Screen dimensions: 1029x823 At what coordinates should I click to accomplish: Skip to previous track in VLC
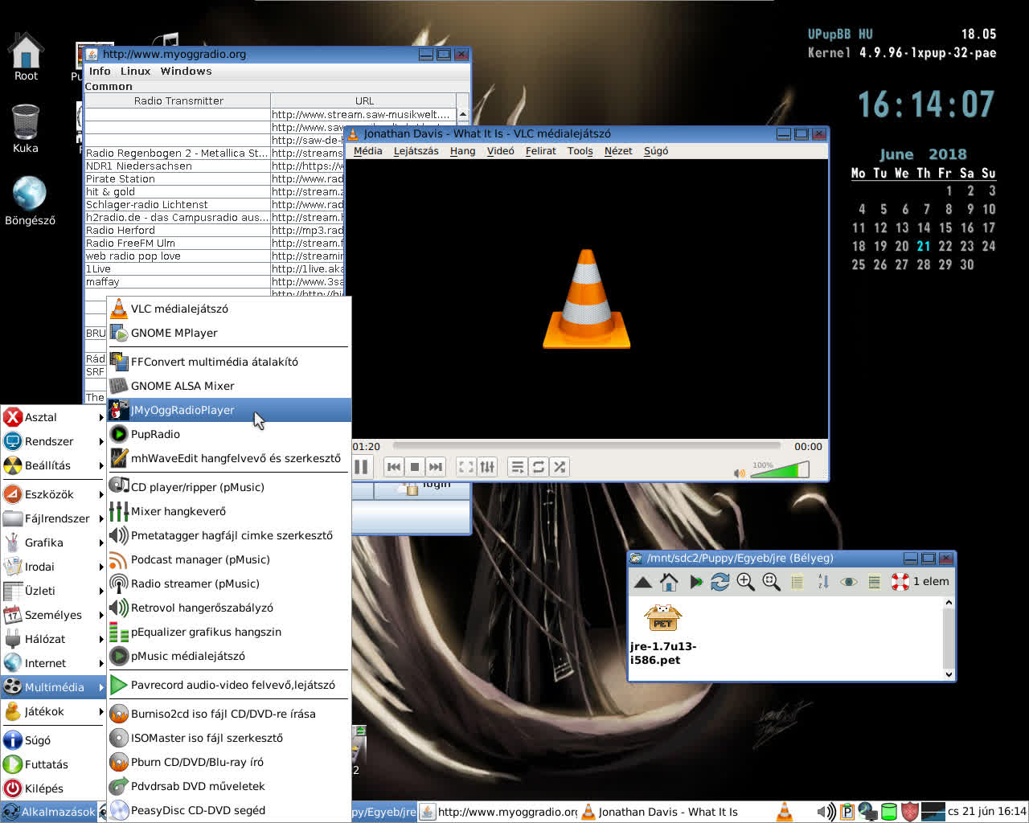point(394,467)
